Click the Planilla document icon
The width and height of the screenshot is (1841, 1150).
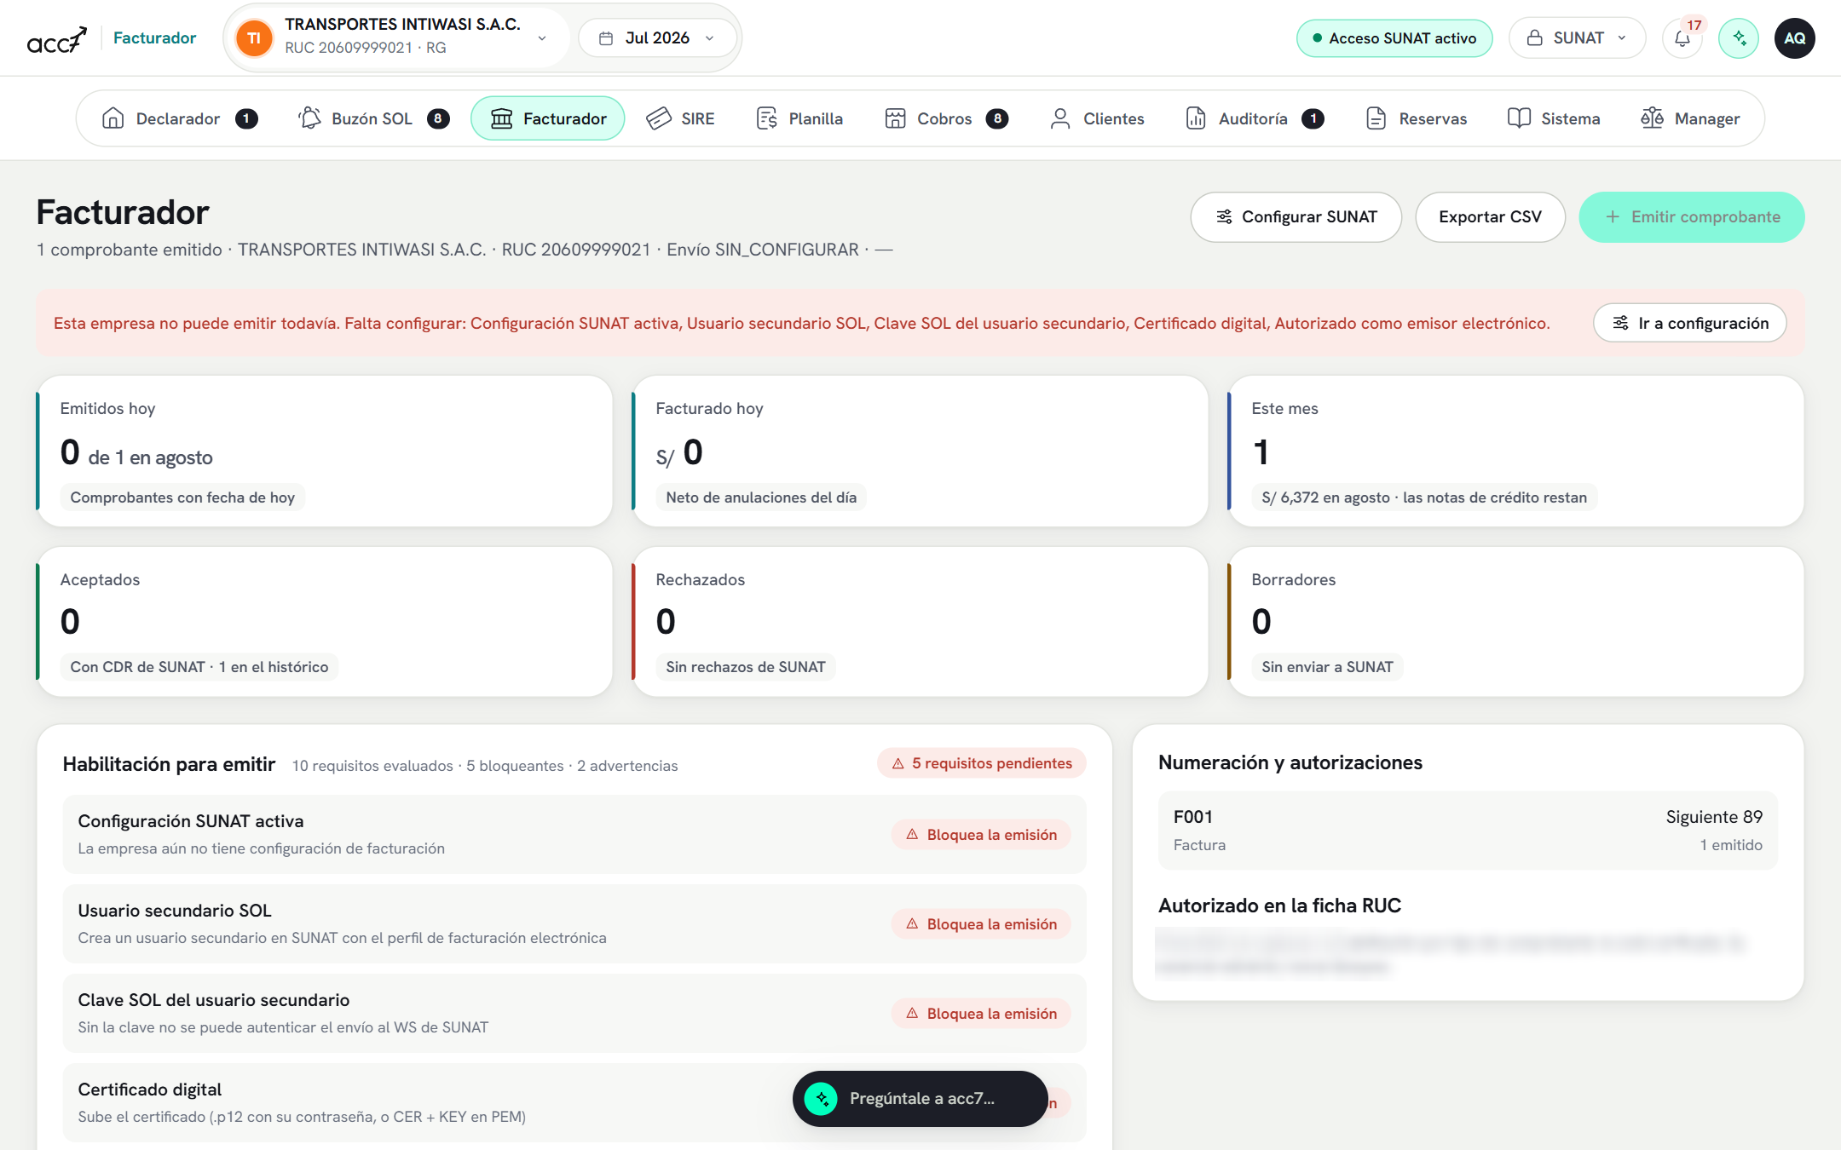[x=766, y=118]
